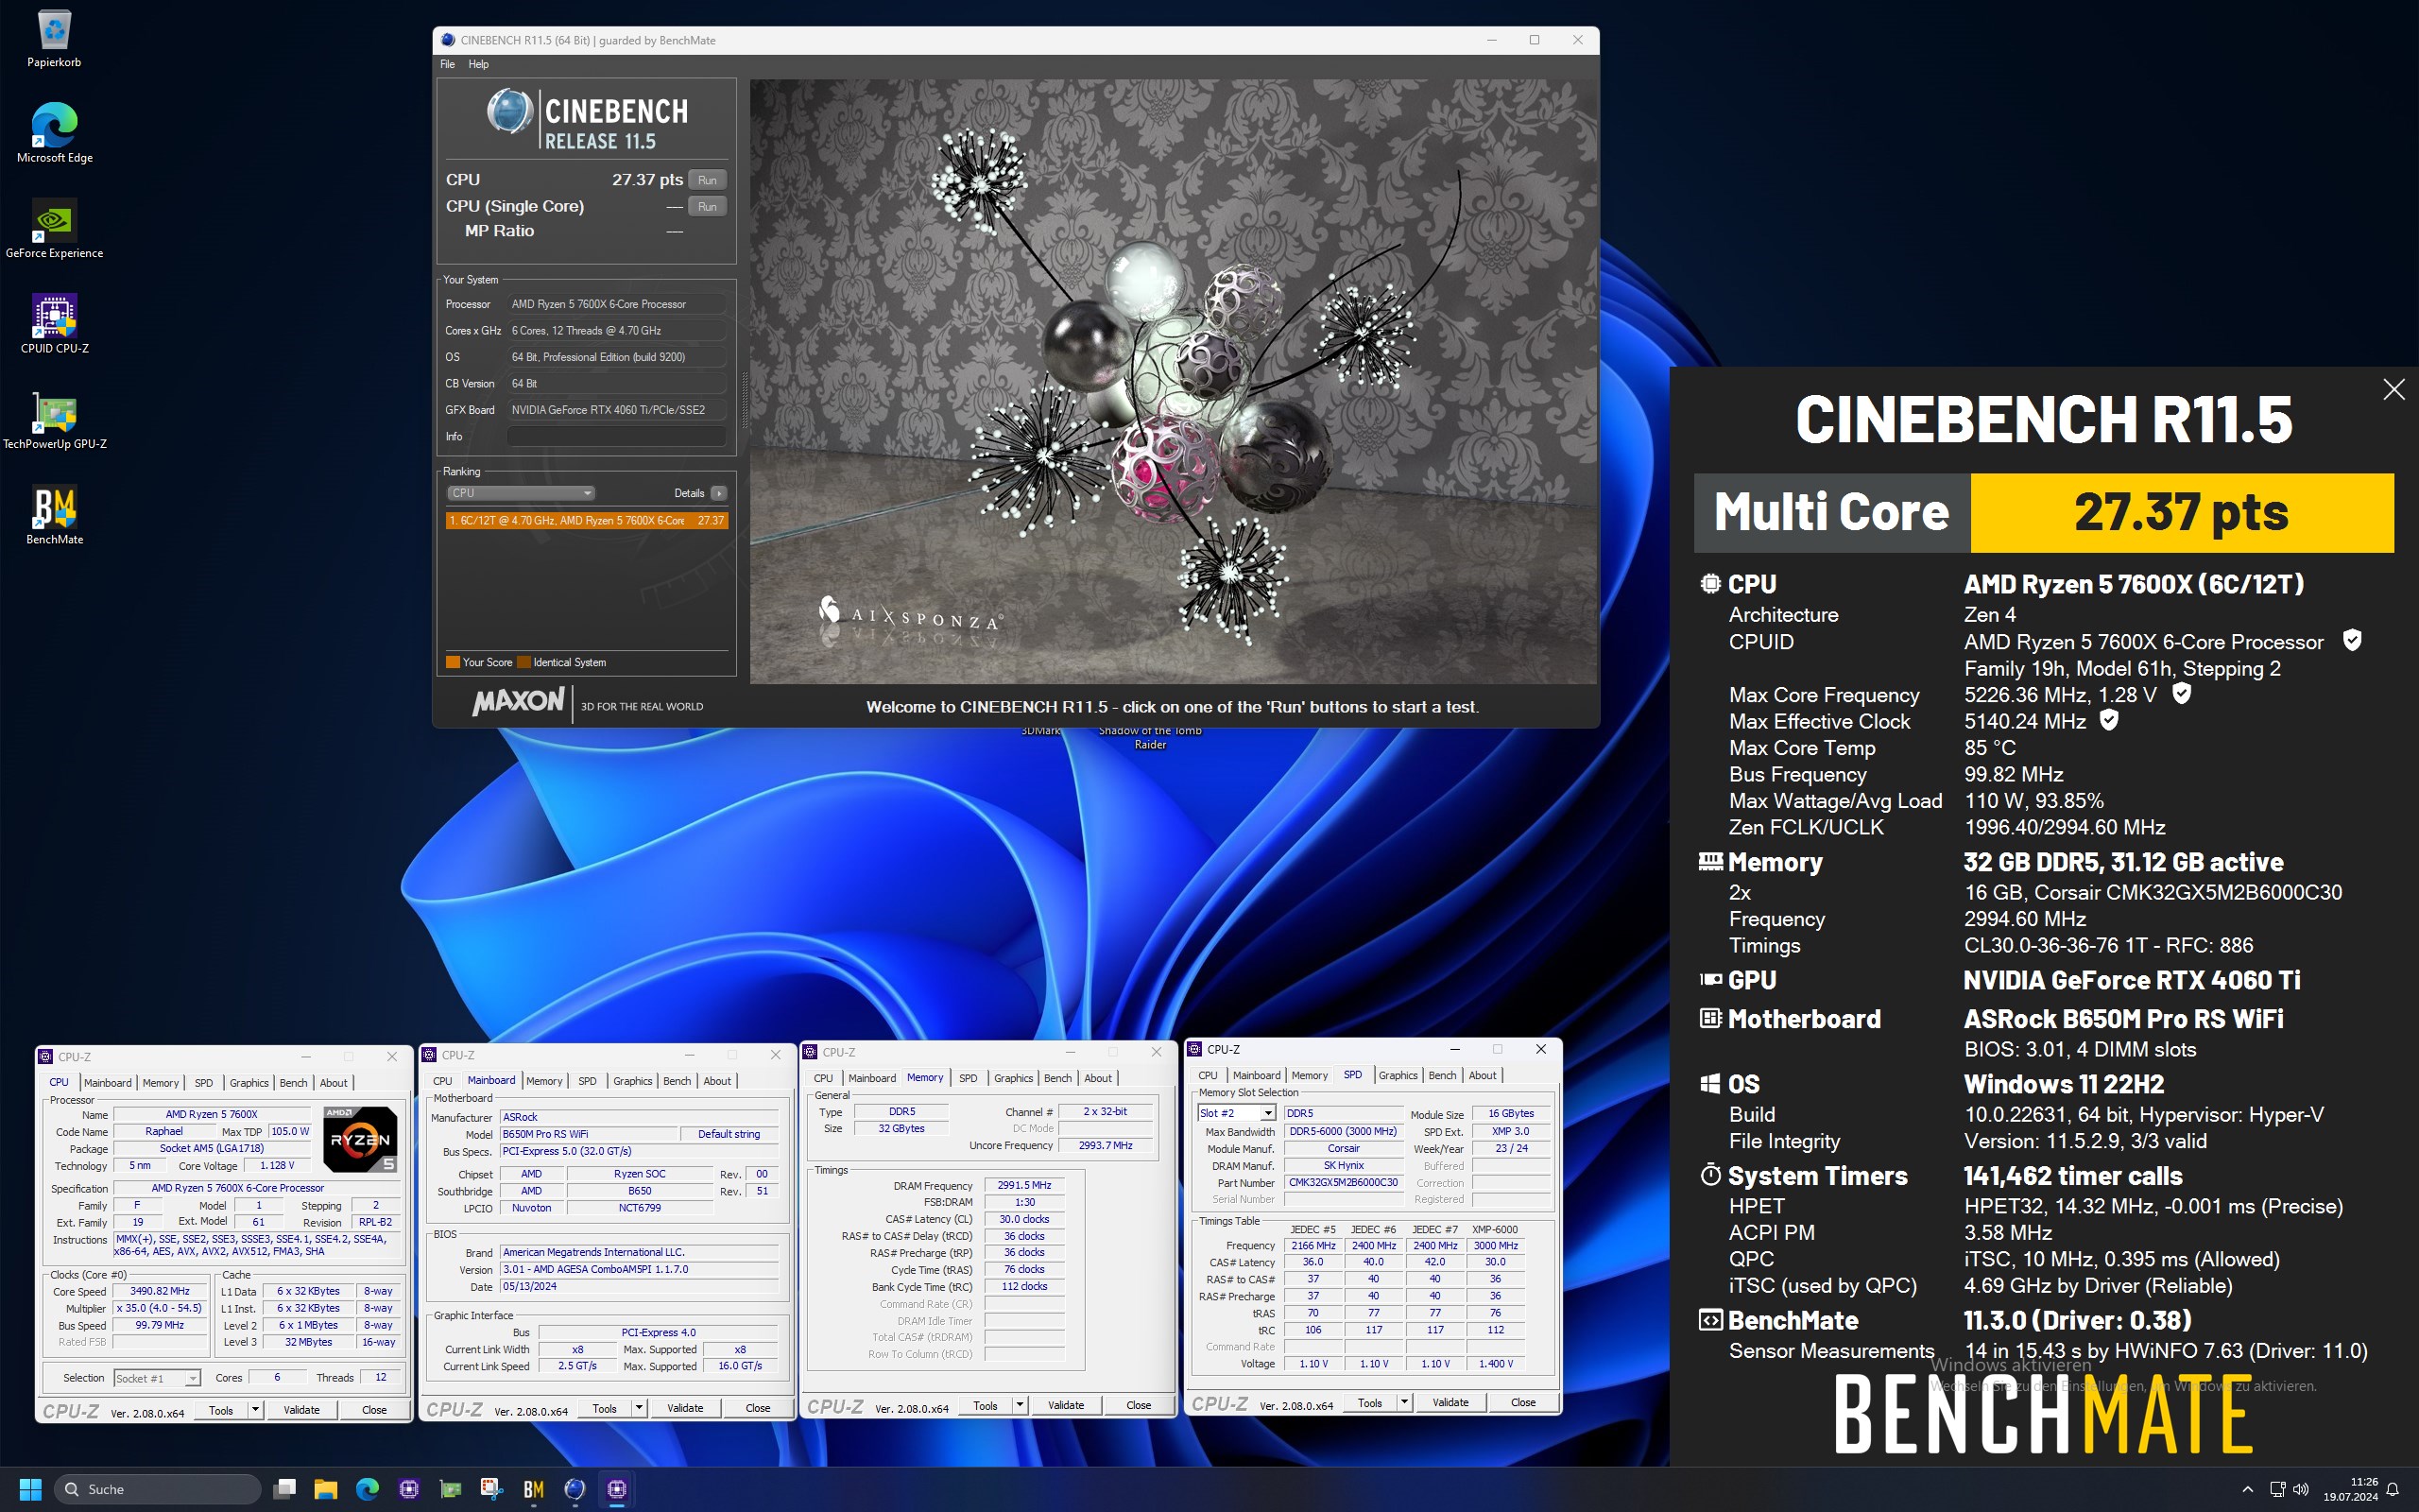
Task: Click the Cinebench Info input field
Action: pos(617,436)
